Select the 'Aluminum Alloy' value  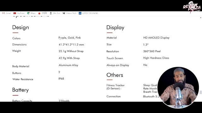coord(68,65)
